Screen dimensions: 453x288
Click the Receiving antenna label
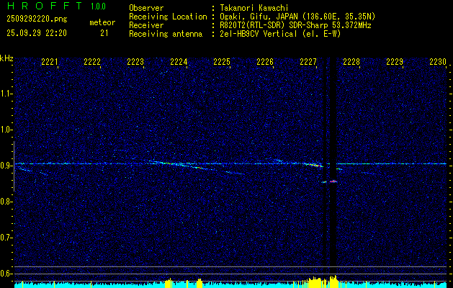[166, 34]
